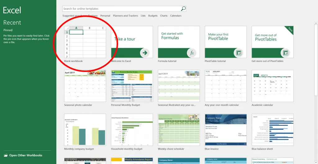Open the Formula tutorial template
The width and height of the screenshot is (318, 164).
179,42
